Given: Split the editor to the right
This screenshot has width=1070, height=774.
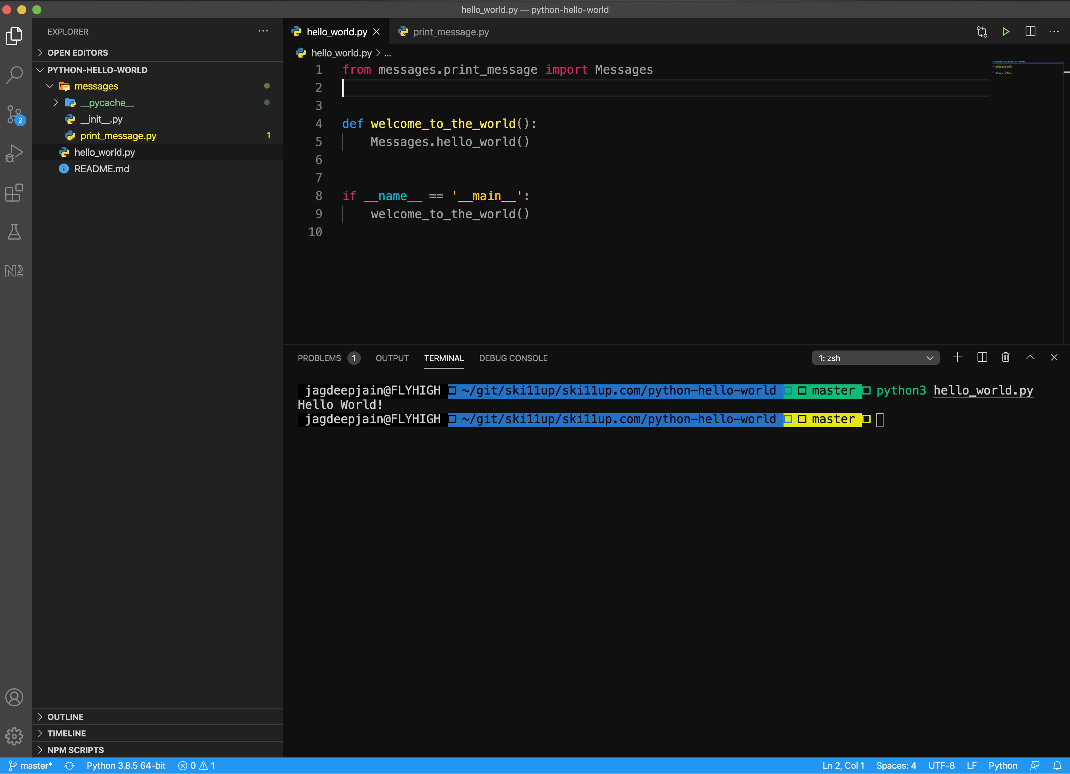Looking at the screenshot, I should [1030, 32].
